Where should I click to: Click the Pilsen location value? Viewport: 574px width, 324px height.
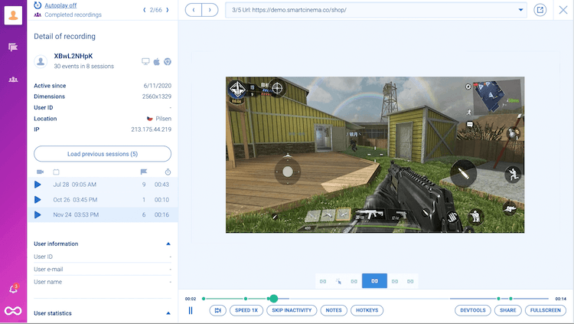point(163,119)
